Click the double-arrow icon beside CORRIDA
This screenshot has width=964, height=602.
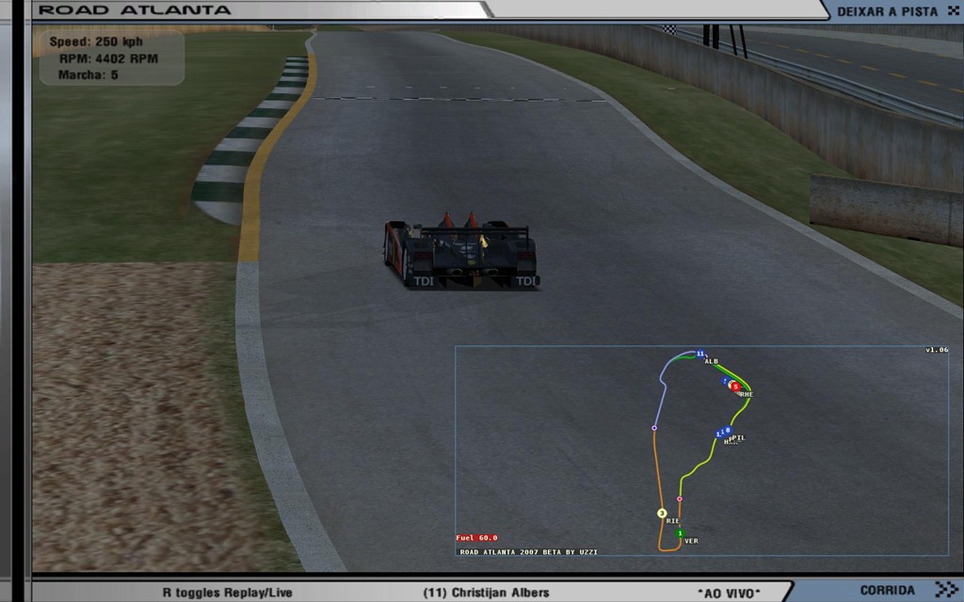[x=945, y=590]
